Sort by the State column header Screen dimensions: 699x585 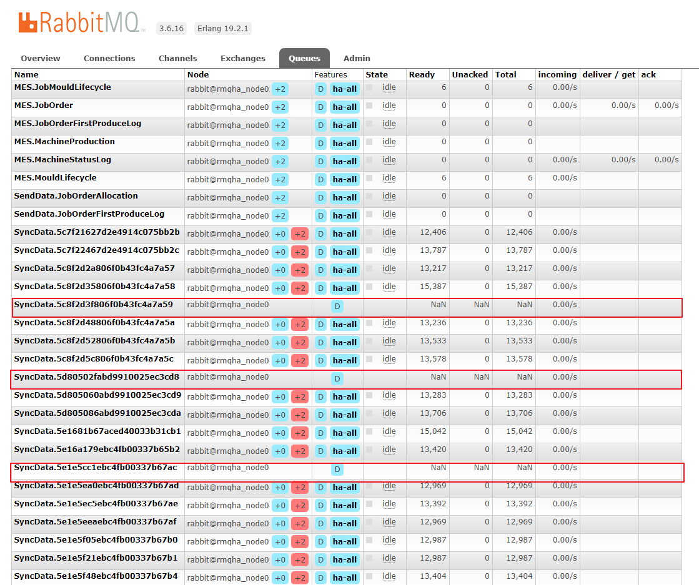click(x=377, y=74)
